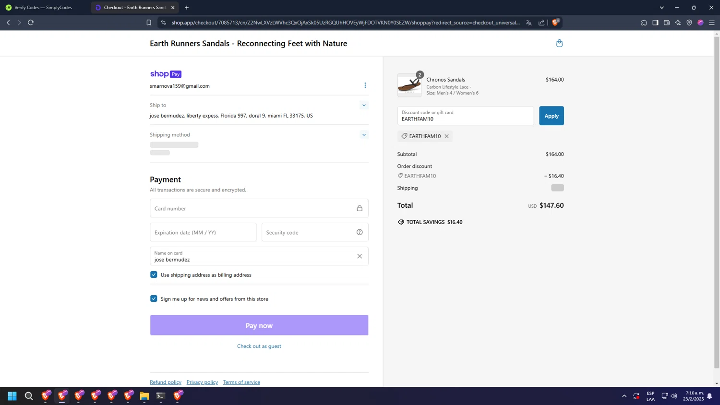Reload the current page

[31, 23]
